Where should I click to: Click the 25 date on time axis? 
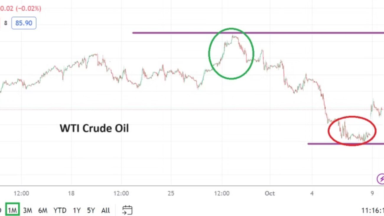(171, 194)
